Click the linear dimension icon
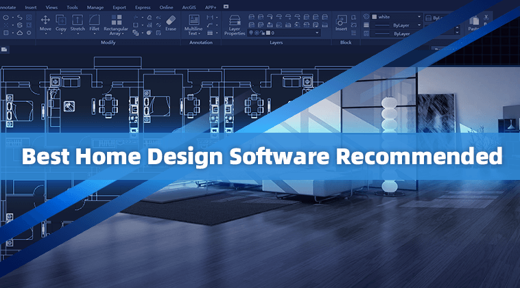Screen dimensions: 520x288 pyautogui.click(x=210, y=17)
